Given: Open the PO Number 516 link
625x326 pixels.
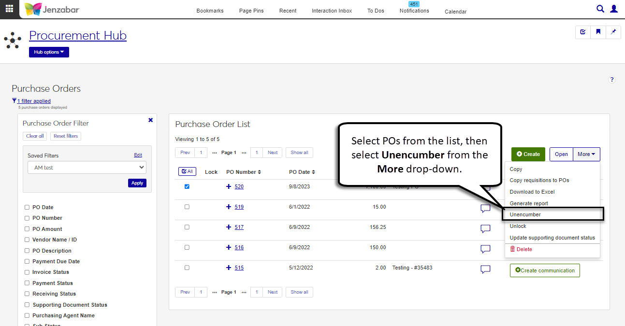Looking at the screenshot, I should 239,247.
